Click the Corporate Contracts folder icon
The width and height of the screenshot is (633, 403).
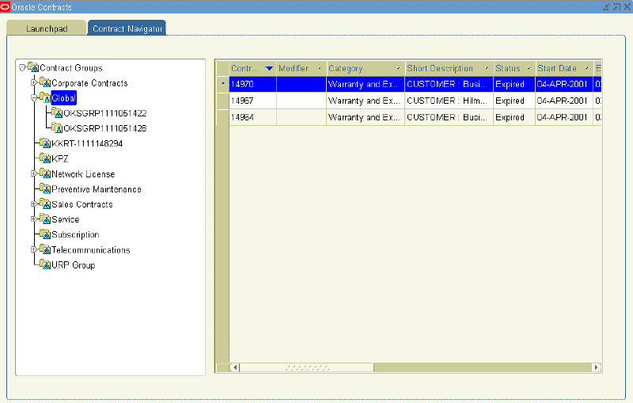45,82
